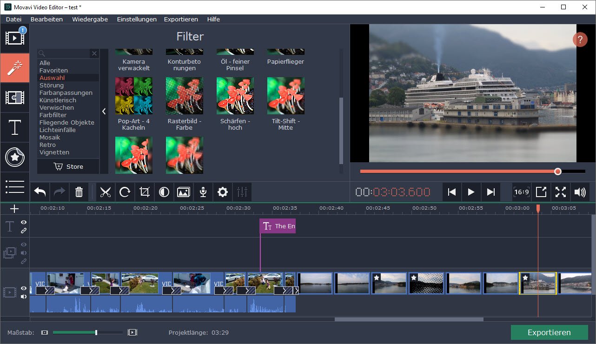
Task: Open the Transitions tab in sidebar
Action: coord(15,98)
